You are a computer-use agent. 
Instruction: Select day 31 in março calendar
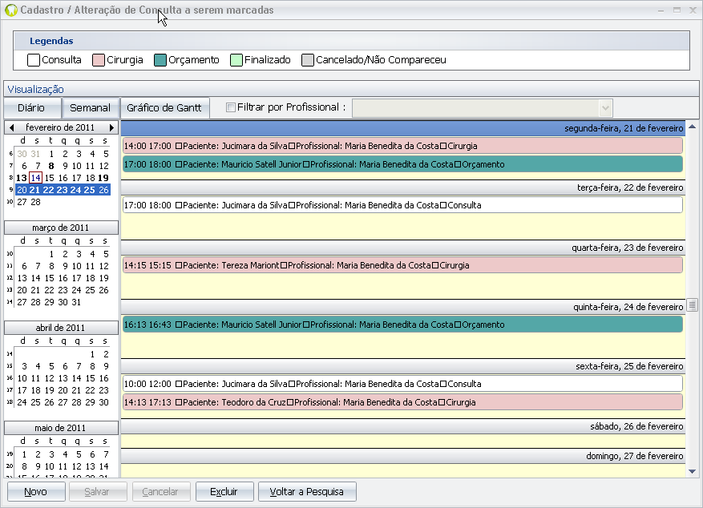[76, 302]
